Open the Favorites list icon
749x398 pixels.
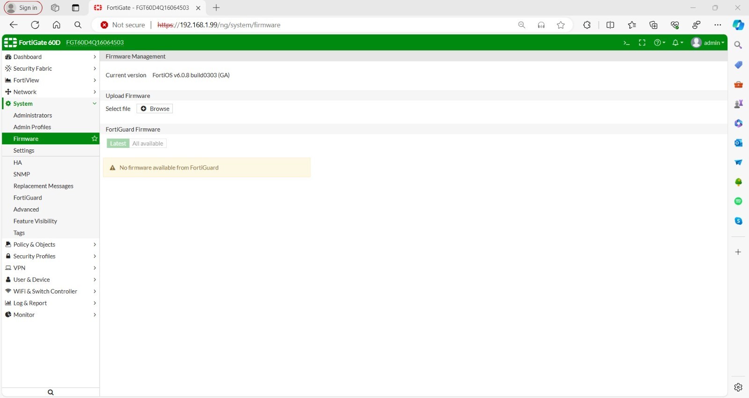point(632,25)
